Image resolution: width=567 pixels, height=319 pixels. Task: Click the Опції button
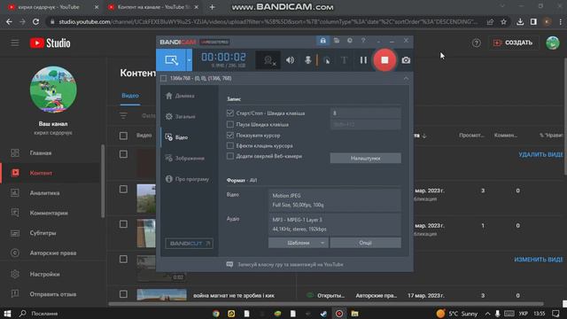(x=365, y=243)
